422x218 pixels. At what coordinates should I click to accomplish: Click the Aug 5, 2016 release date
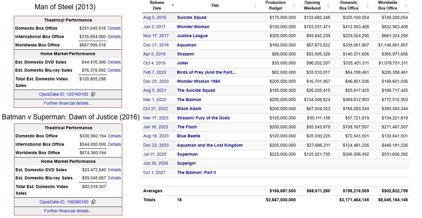tap(155, 17)
